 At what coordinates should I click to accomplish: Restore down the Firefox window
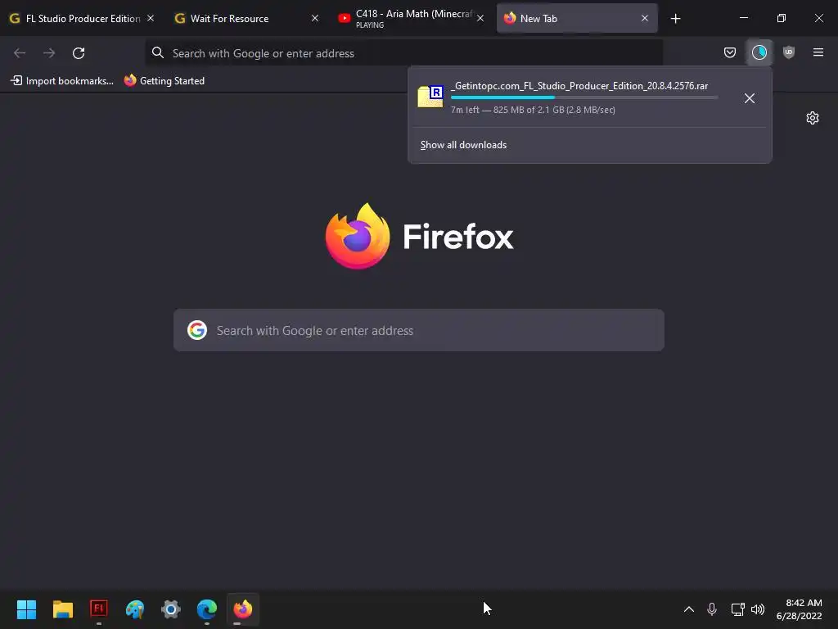[x=782, y=18]
